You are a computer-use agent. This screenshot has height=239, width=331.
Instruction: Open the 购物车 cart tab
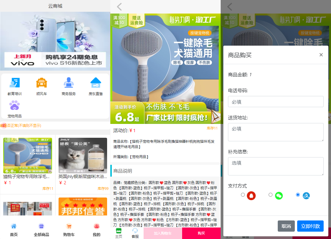[69, 230]
